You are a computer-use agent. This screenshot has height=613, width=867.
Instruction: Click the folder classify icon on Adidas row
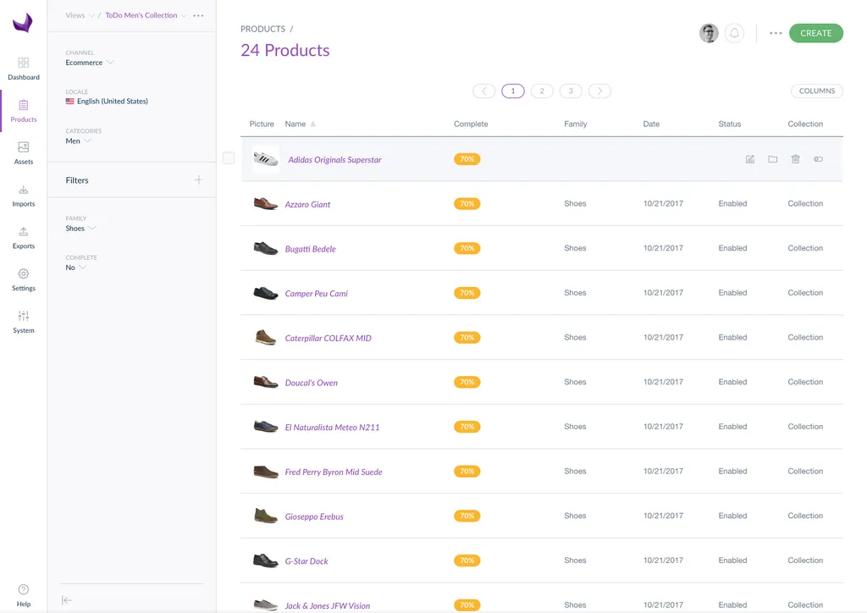(x=772, y=159)
